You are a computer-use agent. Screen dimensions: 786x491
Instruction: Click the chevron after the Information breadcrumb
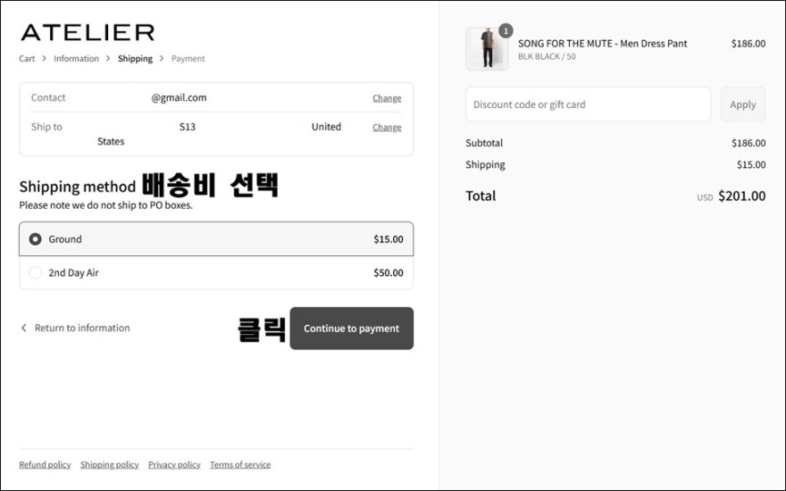(108, 59)
